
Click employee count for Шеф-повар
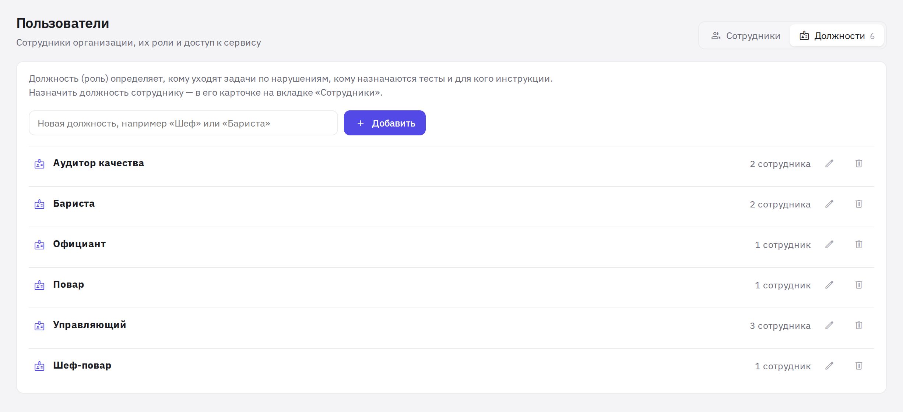coord(783,366)
